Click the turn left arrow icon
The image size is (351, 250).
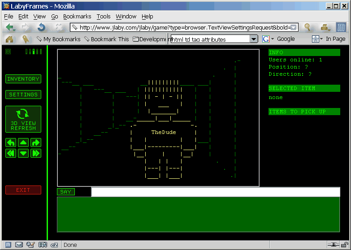(11, 142)
